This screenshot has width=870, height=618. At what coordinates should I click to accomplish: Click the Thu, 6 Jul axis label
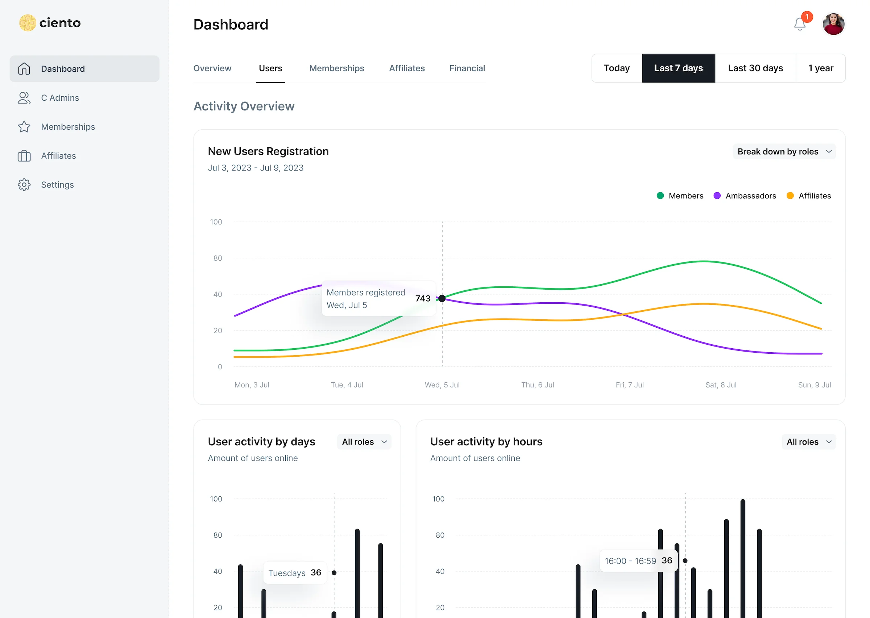538,385
